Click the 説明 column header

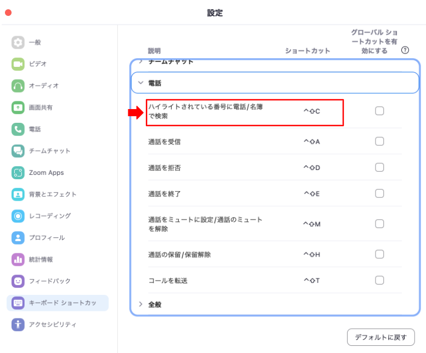[154, 51]
